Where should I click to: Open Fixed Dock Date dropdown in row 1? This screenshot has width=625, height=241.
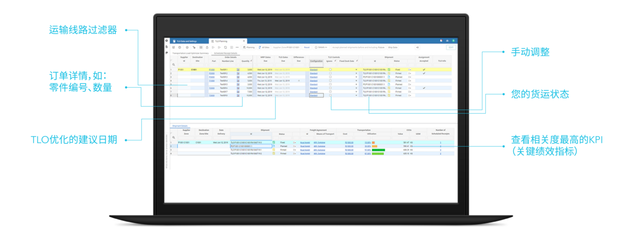[356, 69]
